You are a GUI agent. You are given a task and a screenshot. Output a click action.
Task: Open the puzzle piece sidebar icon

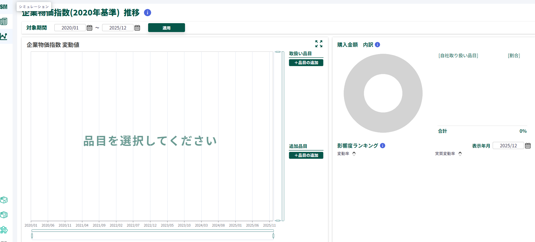coord(4,230)
